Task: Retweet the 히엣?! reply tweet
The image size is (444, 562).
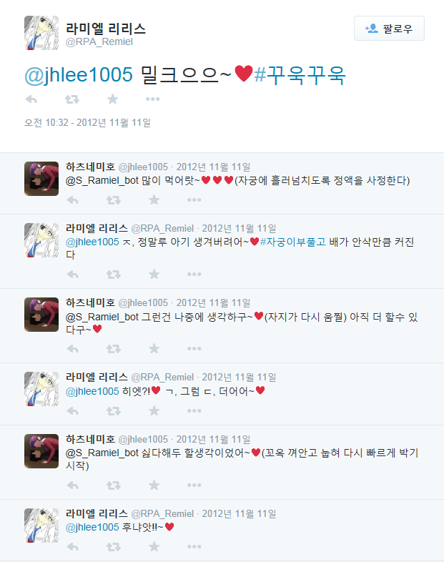Action: 114,410
